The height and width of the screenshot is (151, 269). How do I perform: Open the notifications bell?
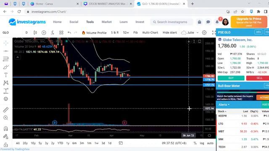(217, 22)
